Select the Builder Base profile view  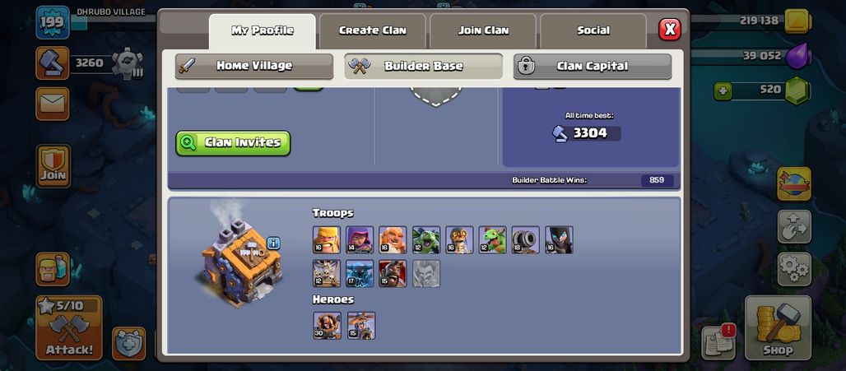pos(424,67)
